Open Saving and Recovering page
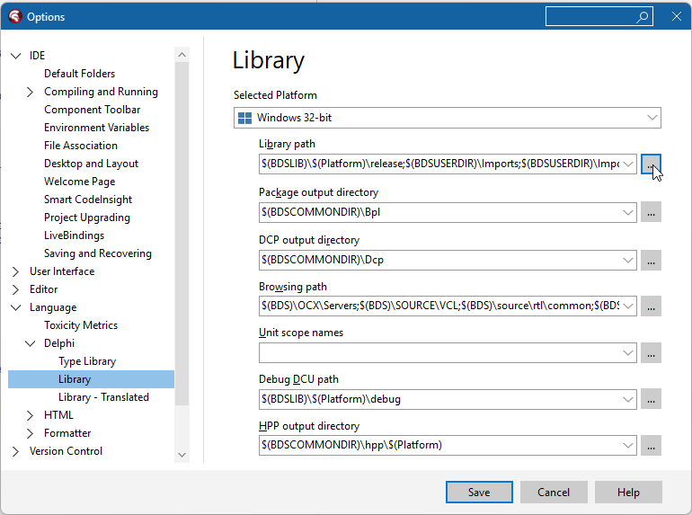The height and width of the screenshot is (515, 692). 98,253
